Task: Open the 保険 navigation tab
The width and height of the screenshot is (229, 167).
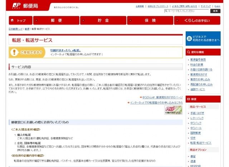Action: [150, 20]
